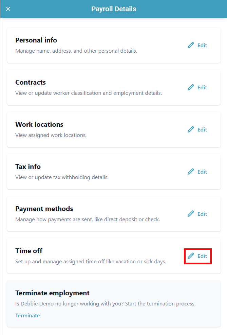
Task: Select the Tax info card heading
Action: [28, 166]
